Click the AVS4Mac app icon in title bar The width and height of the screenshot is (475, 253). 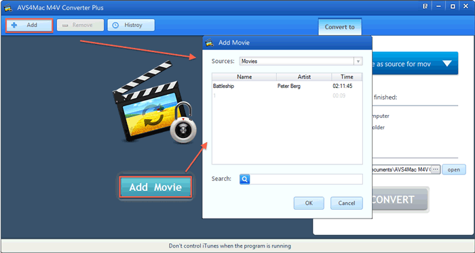click(8, 7)
